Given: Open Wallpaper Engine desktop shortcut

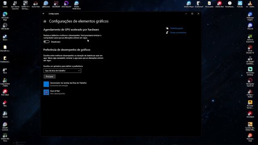Looking at the screenshot, I should point(250,16).
